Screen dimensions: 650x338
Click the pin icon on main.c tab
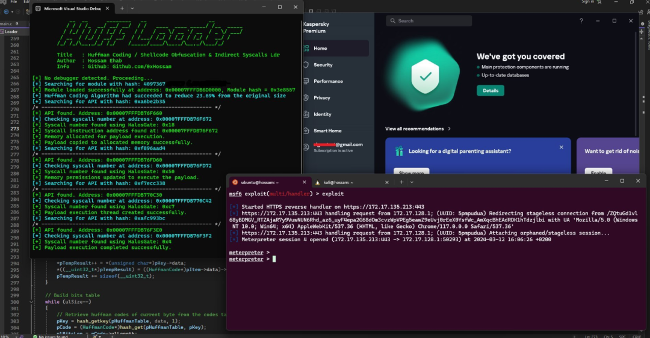click(17, 23)
